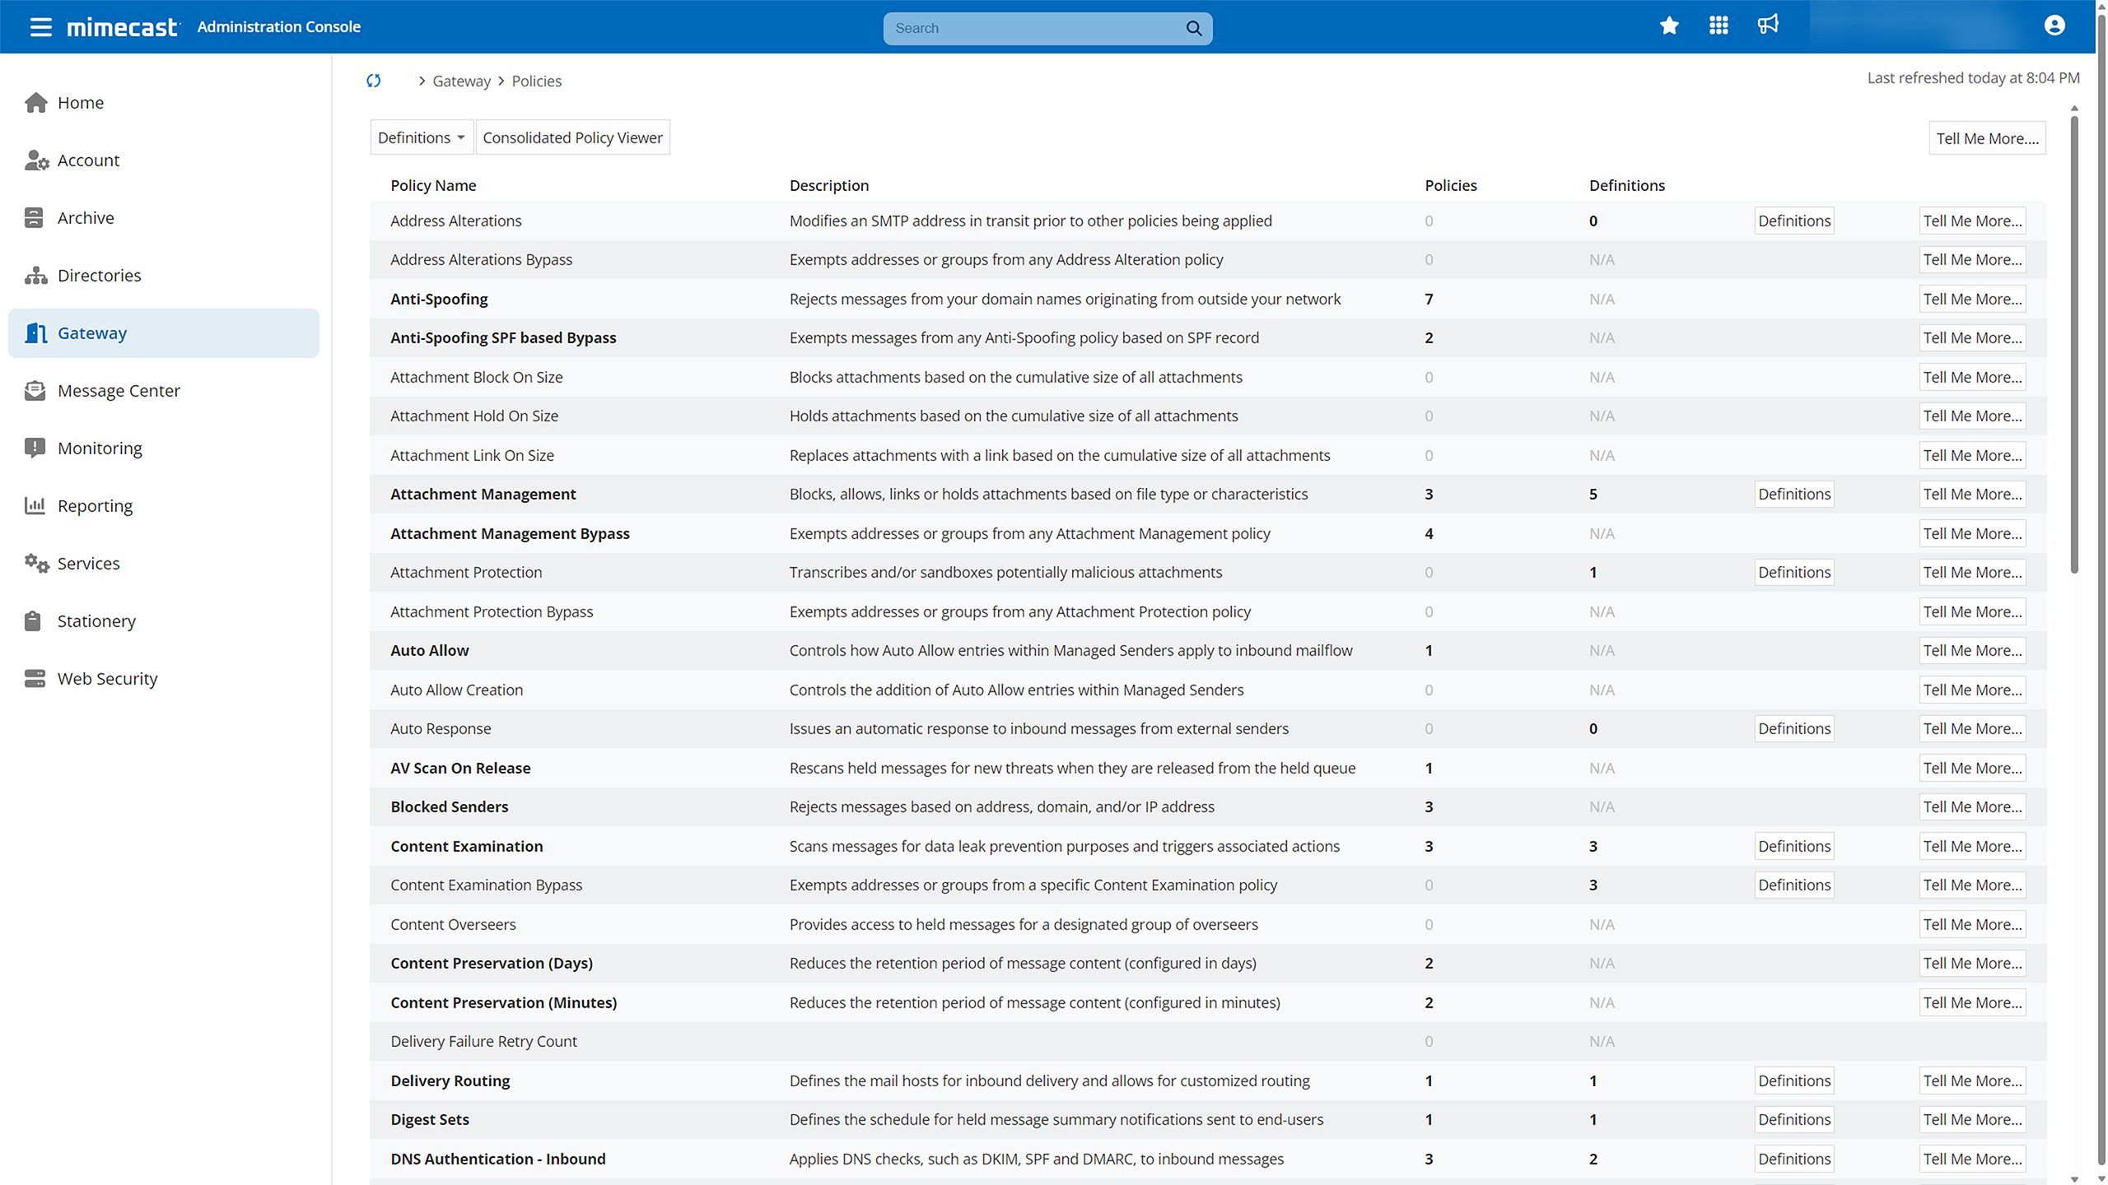Screen dimensions: 2108x1185
Task: Open Content Preservation (Minutes) policy
Action: (503, 1002)
